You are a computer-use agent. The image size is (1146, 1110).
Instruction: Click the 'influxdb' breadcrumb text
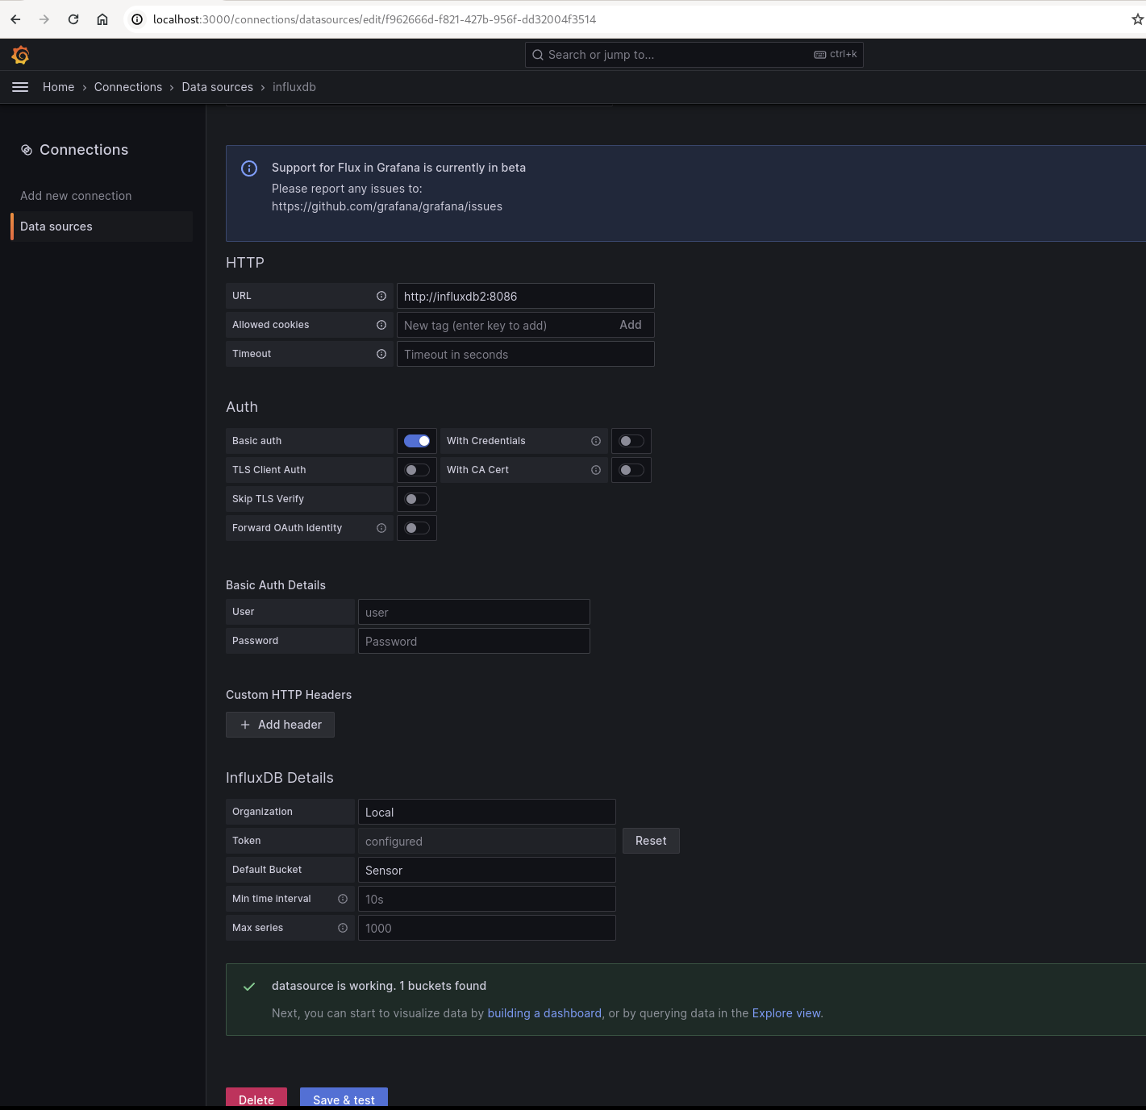tap(294, 87)
